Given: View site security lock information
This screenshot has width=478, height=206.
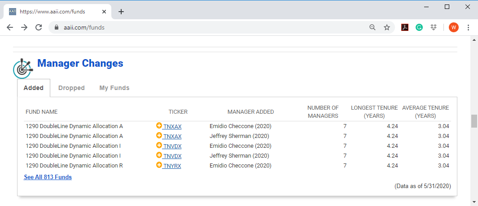Looking at the screenshot, I should point(56,27).
